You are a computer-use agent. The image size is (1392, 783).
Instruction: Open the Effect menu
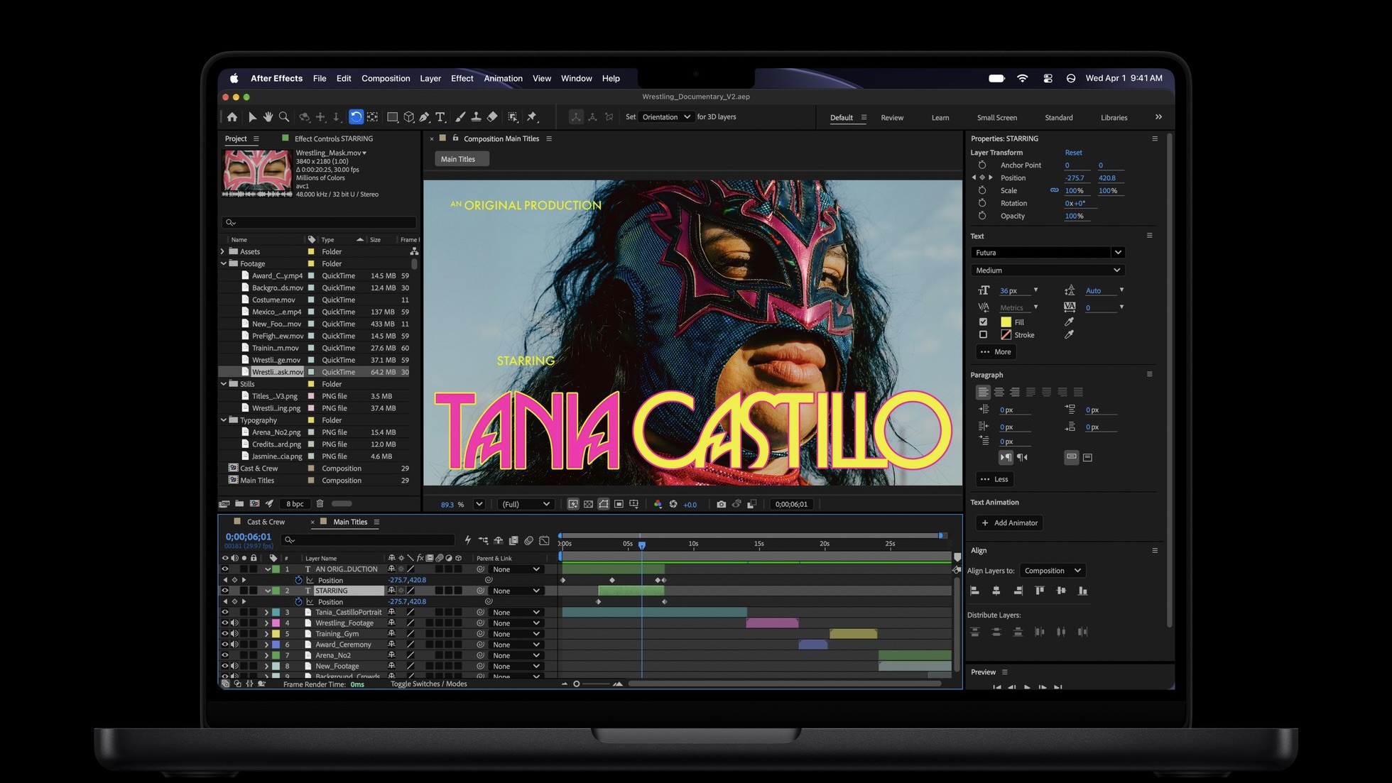pos(462,78)
